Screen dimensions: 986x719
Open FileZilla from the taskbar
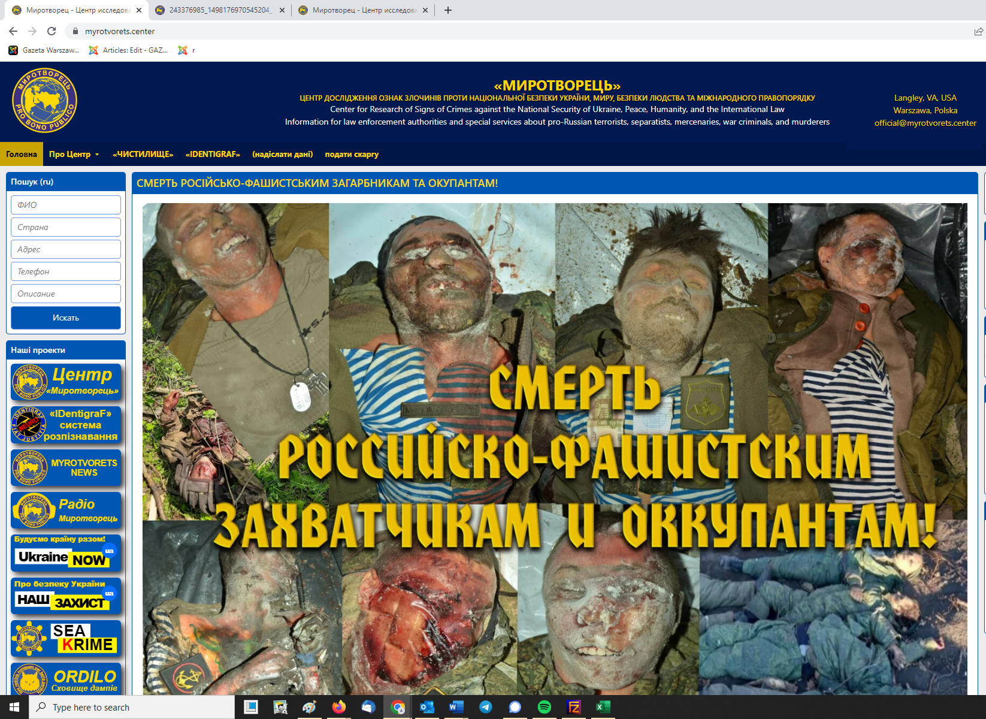(x=573, y=707)
